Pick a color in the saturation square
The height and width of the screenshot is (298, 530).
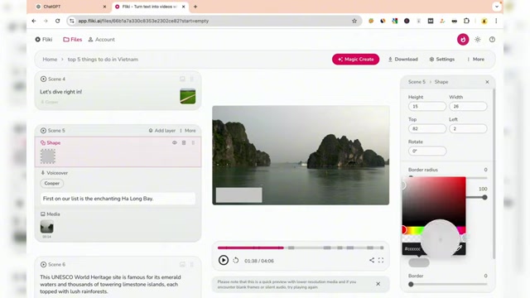click(x=434, y=201)
